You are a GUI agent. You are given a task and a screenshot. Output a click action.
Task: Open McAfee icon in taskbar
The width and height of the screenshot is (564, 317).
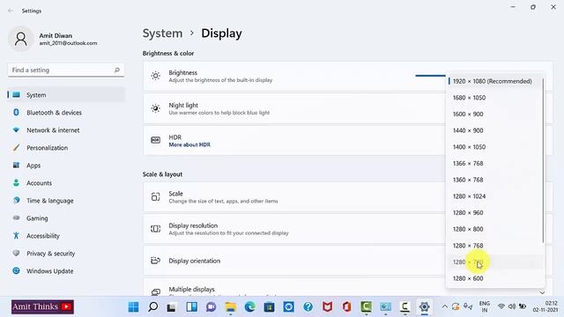tap(327, 307)
